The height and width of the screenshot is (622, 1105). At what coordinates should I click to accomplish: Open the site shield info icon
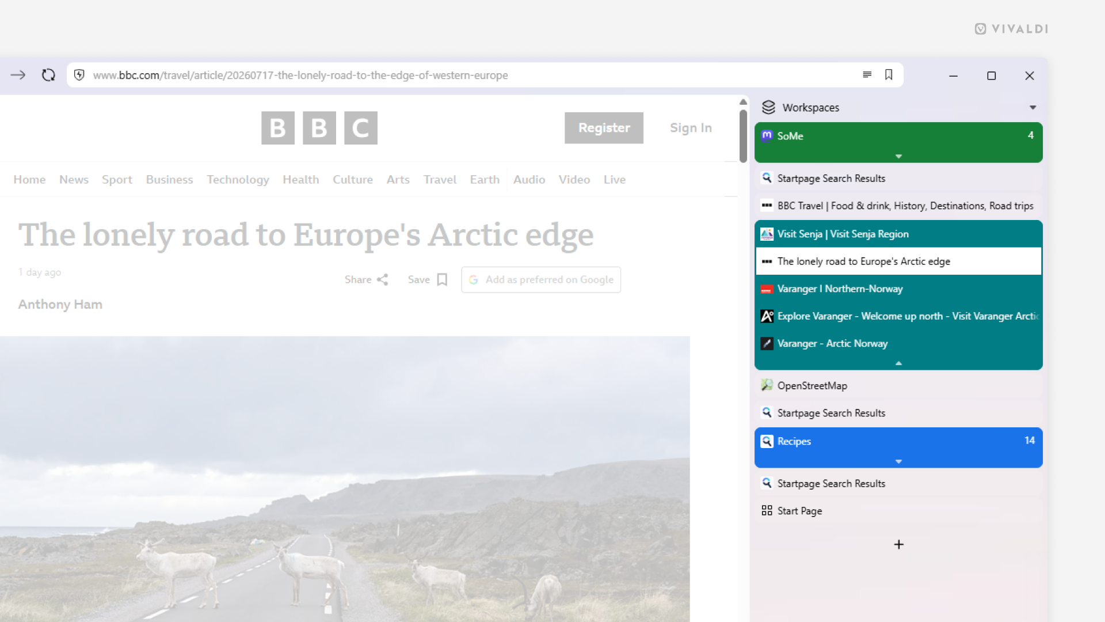79,75
